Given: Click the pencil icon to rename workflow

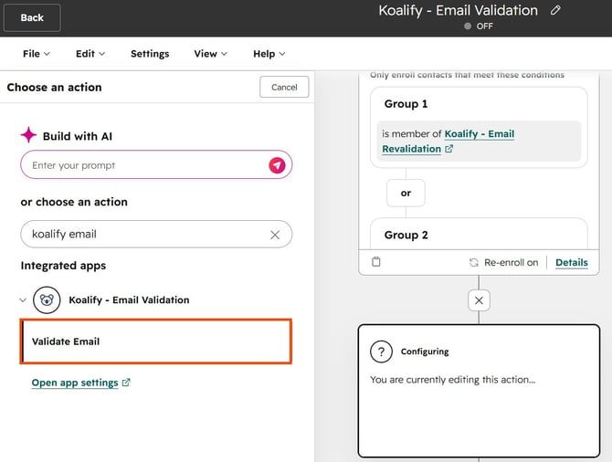Looking at the screenshot, I should tap(555, 10).
